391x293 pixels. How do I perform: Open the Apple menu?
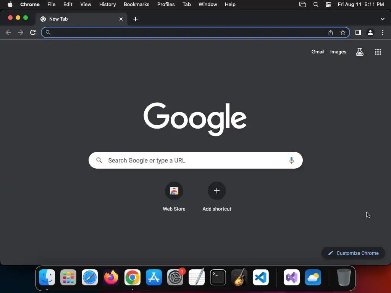tap(10, 5)
